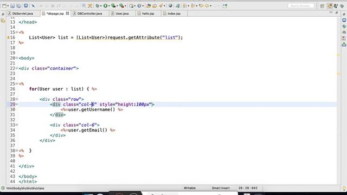The image size is (347, 195).
Task: Collapse the fold at line 33
Action: [17, 125]
